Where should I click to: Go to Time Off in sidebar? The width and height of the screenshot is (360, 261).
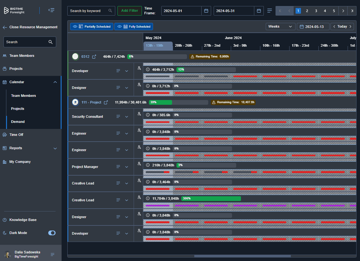pos(16,135)
